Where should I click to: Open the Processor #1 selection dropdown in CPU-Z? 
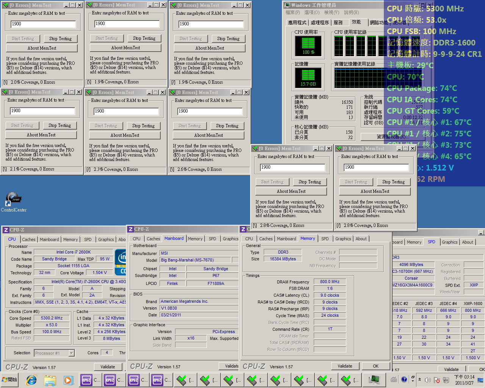click(x=71, y=353)
